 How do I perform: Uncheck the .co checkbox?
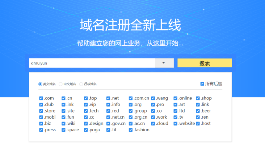click(x=153, y=111)
